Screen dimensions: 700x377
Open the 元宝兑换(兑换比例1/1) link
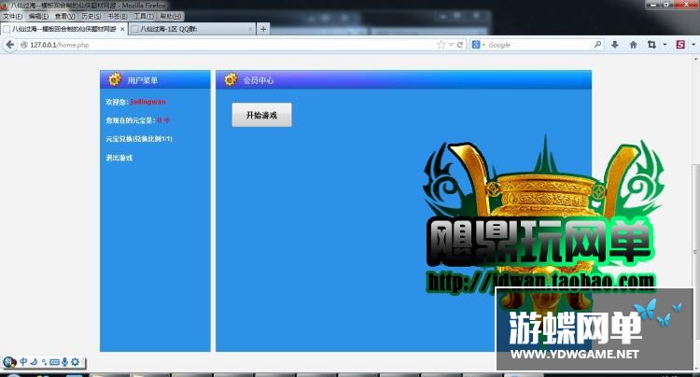[139, 139]
